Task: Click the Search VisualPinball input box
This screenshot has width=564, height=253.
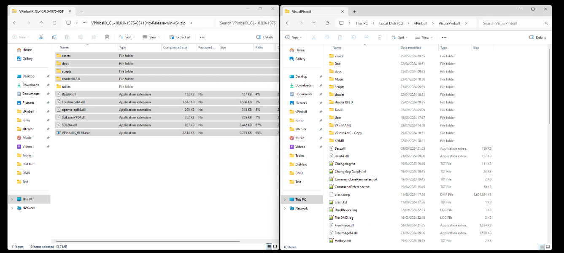Action: click(x=513, y=23)
